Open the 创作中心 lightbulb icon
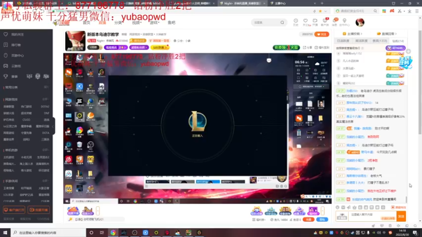The height and width of the screenshot is (237, 422). 344,22
